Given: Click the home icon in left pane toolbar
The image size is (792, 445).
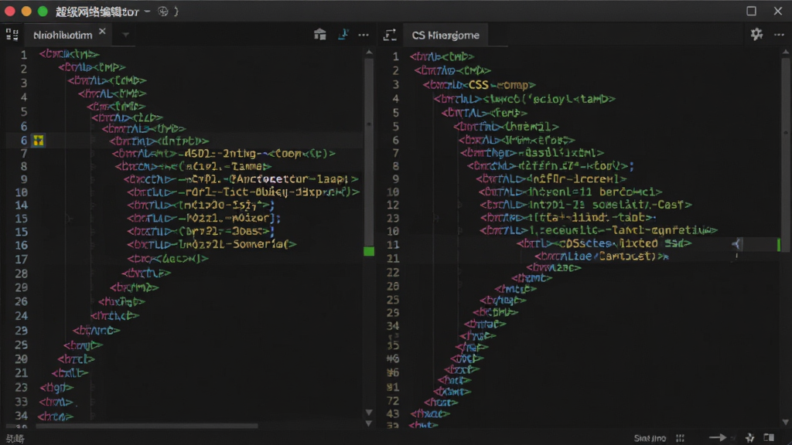Looking at the screenshot, I should [x=319, y=34].
